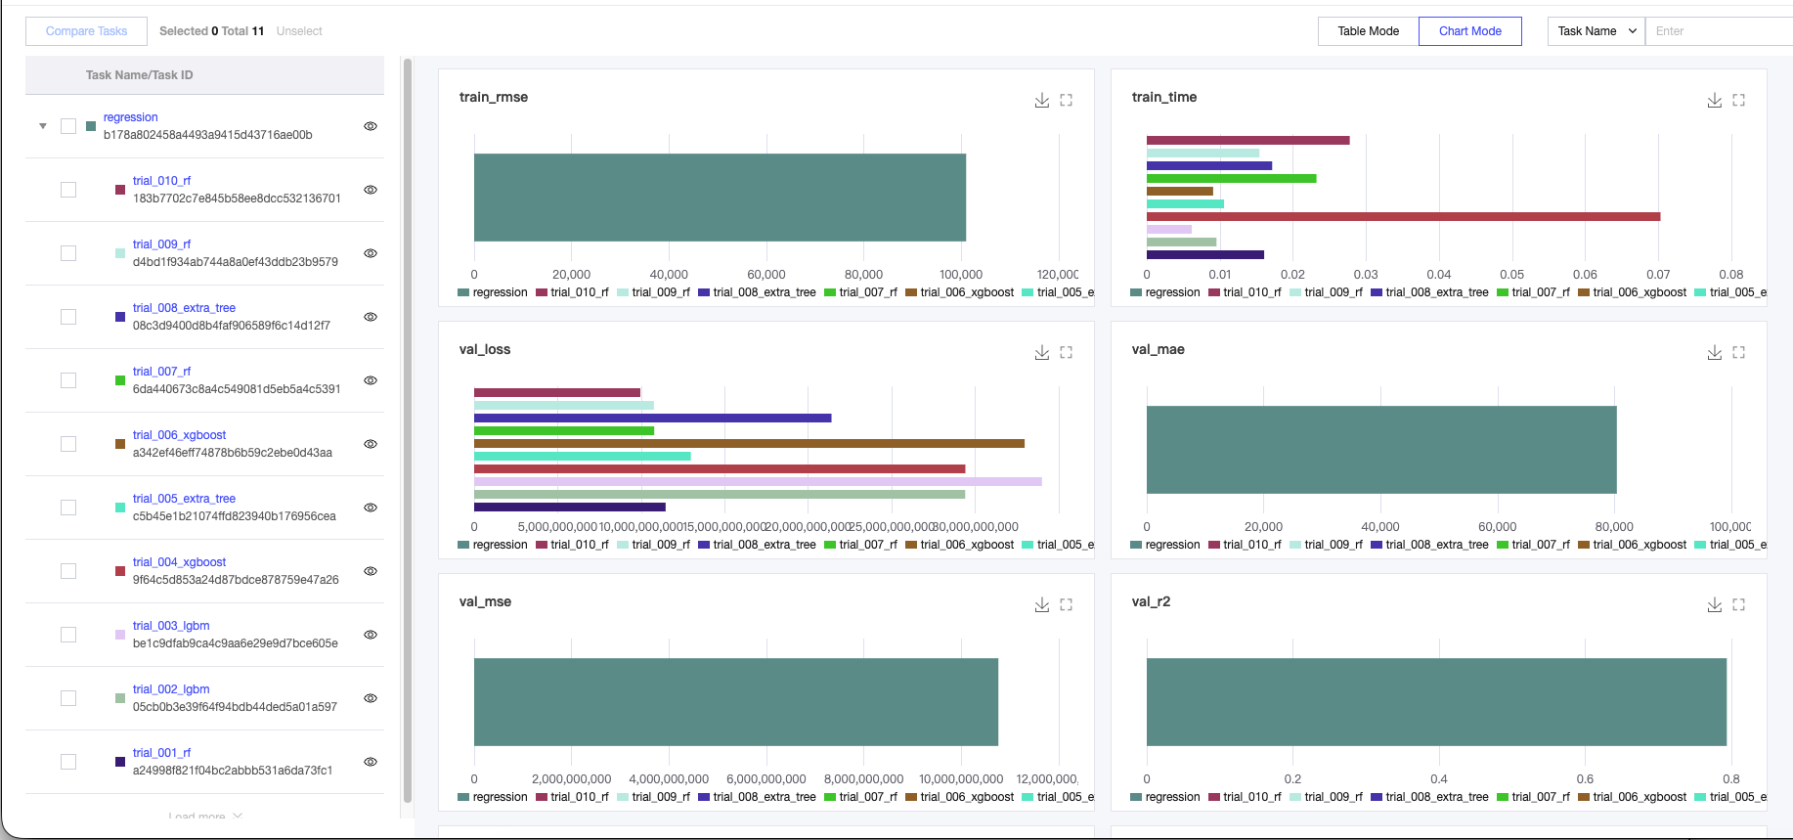Click trial_008_extra_tree blue color swatch

[x=120, y=317]
